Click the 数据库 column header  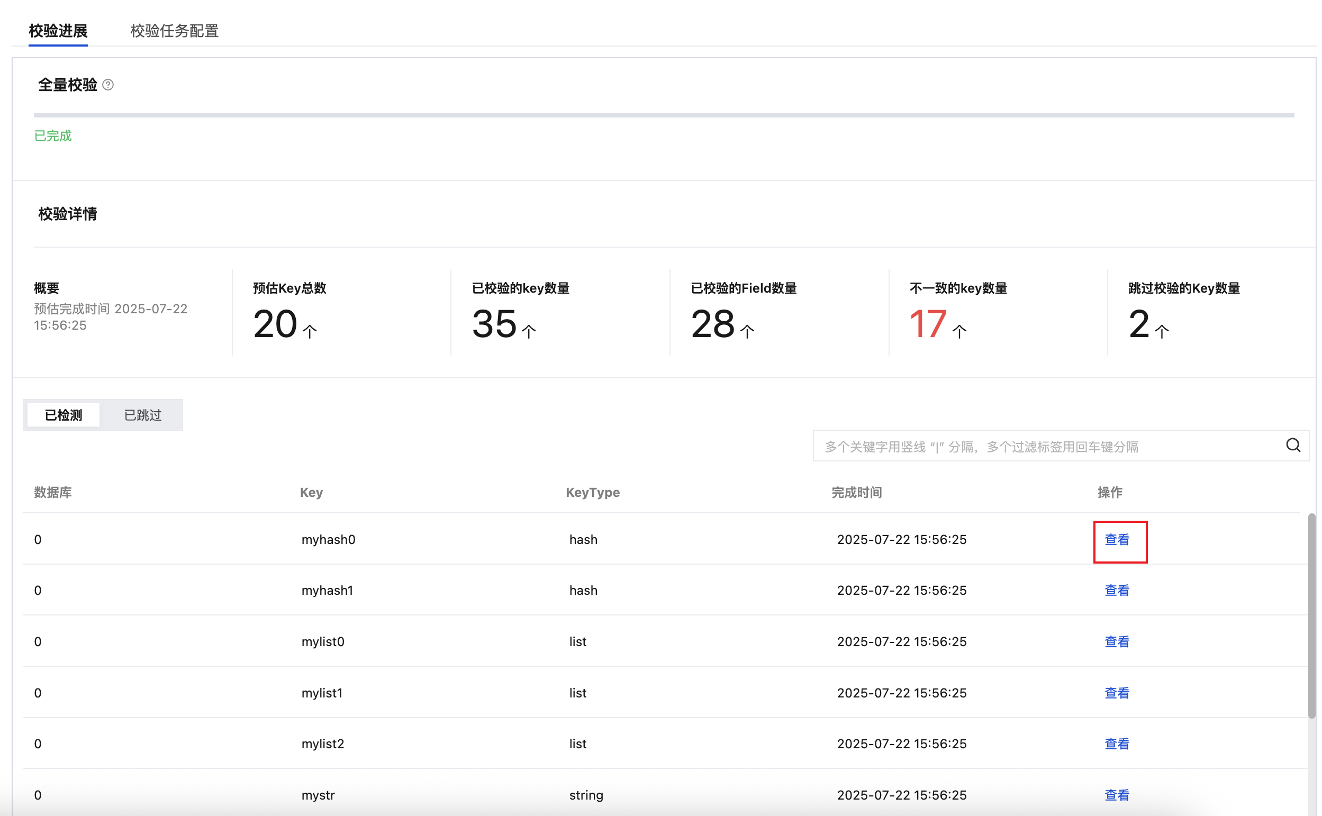53,492
